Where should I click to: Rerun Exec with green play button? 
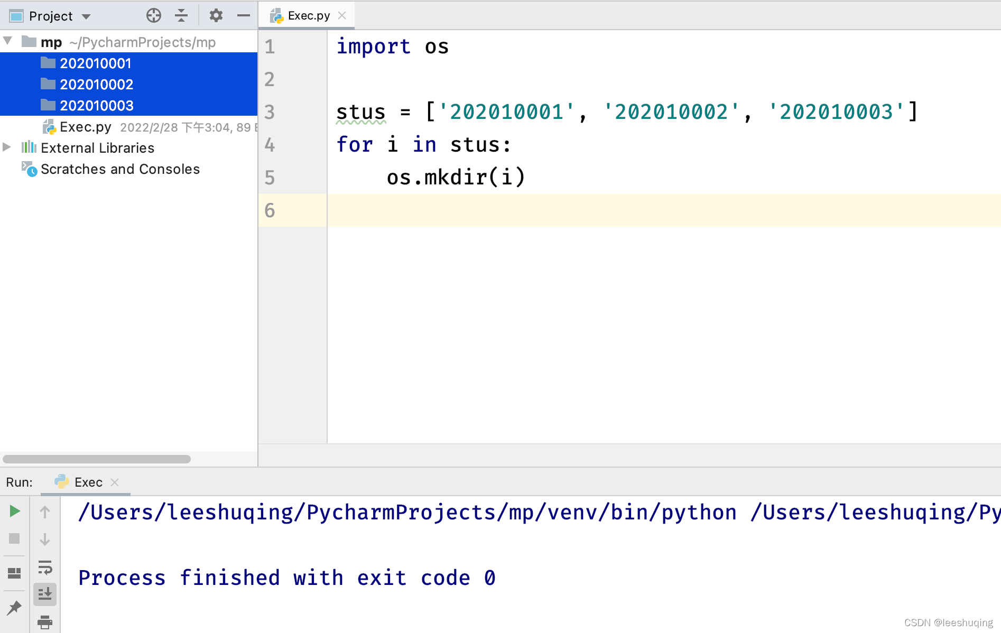(15, 511)
